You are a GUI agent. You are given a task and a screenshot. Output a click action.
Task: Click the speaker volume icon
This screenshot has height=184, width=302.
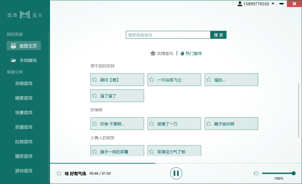pyautogui.click(x=256, y=173)
